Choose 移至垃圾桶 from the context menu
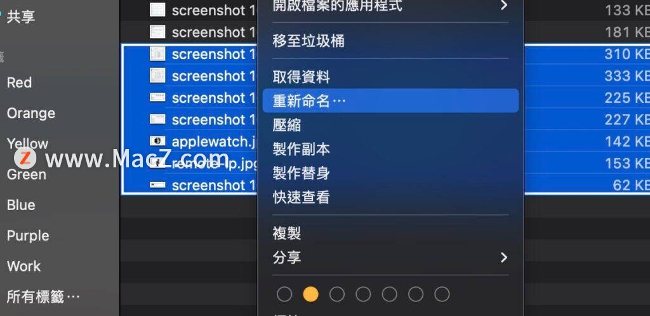This screenshot has width=650, height=316. coord(308,41)
